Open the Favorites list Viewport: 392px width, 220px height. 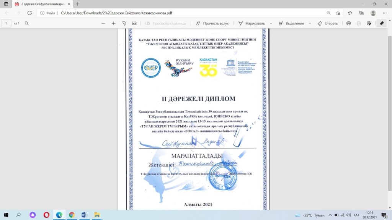pos(350,13)
